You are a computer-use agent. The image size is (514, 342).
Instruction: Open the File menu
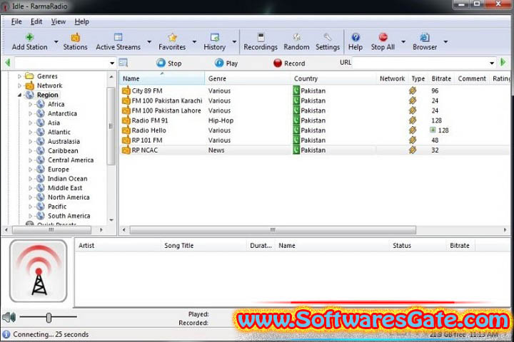[x=16, y=21]
